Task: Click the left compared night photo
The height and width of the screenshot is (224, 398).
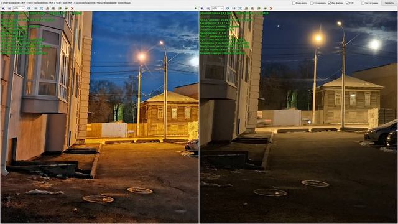Action: pyautogui.click(x=99, y=117)
